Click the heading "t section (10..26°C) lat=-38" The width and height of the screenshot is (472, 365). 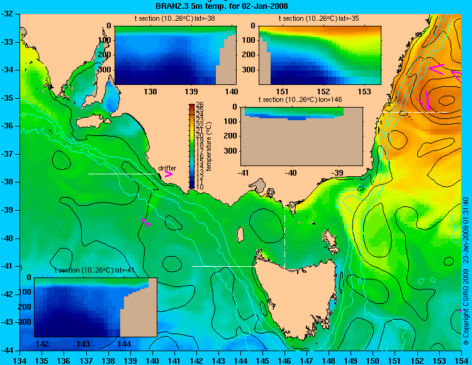175,19
